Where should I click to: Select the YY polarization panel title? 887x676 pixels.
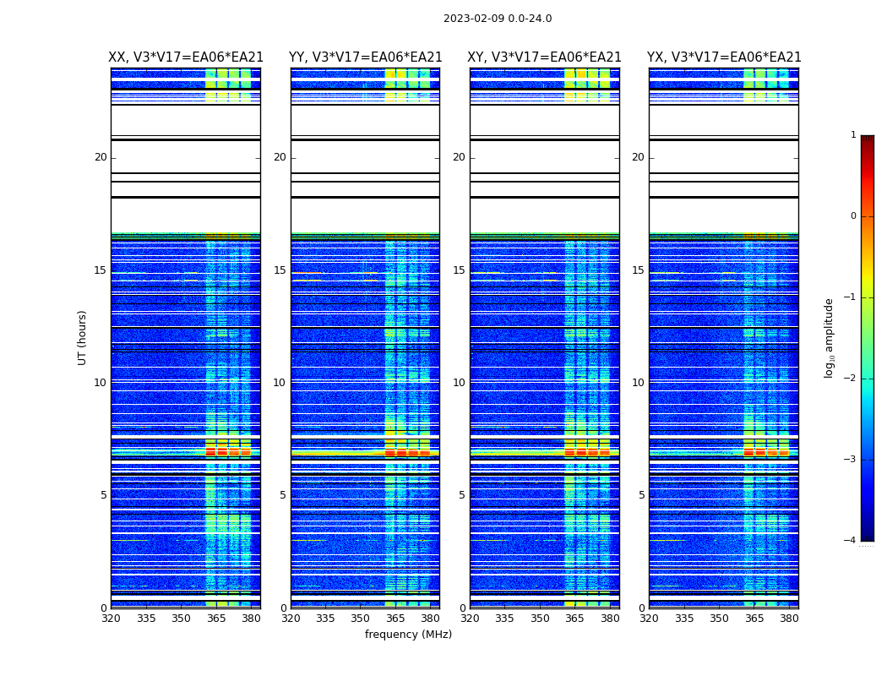365,57
